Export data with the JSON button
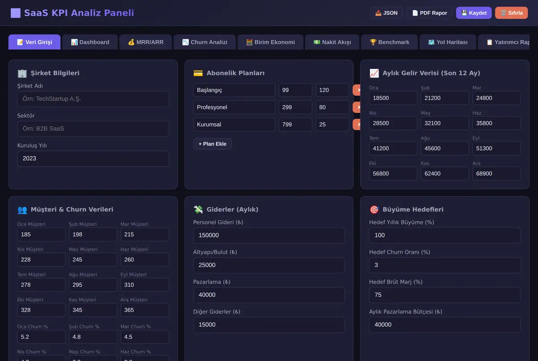538x361 pixels. pyautogui.click(x=386, y=13)
